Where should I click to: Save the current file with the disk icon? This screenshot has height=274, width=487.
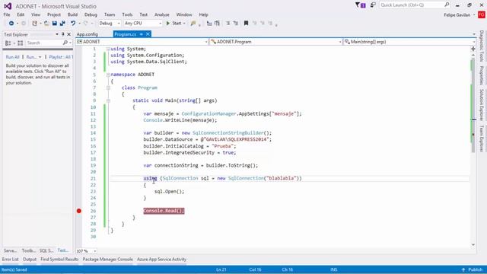55,24
